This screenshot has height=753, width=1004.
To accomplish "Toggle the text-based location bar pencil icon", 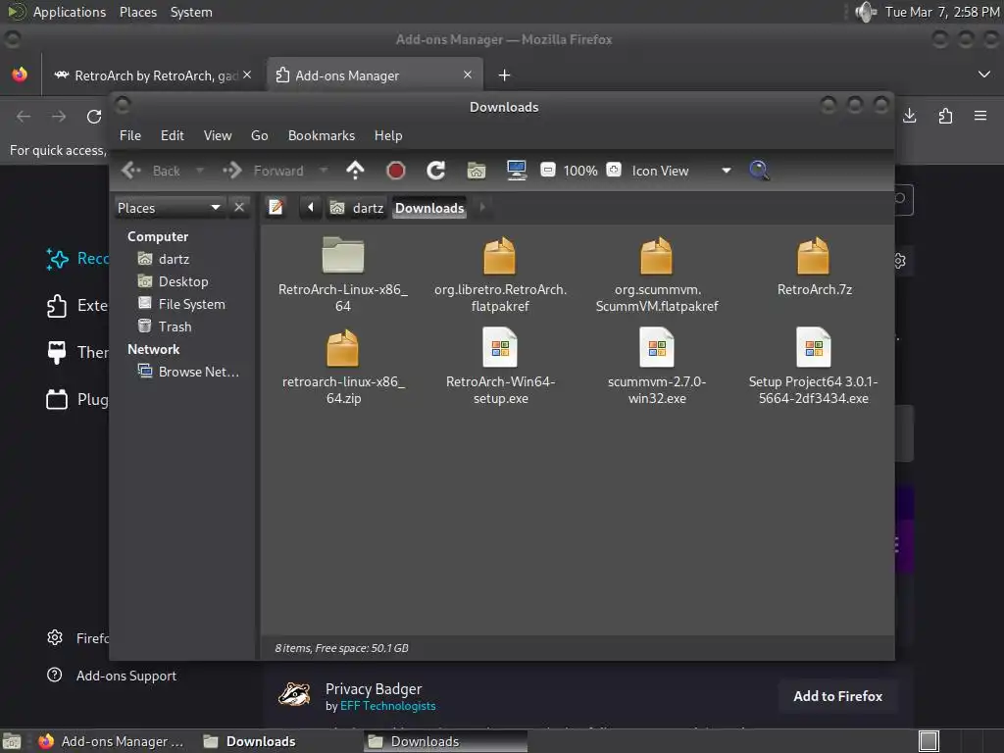I will coord(276,207).
